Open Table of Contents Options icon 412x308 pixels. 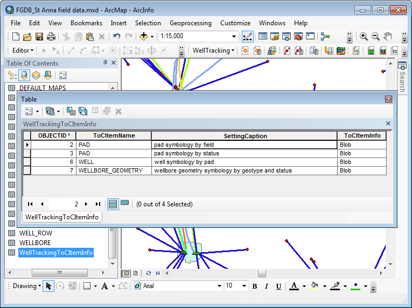[62, 75]
